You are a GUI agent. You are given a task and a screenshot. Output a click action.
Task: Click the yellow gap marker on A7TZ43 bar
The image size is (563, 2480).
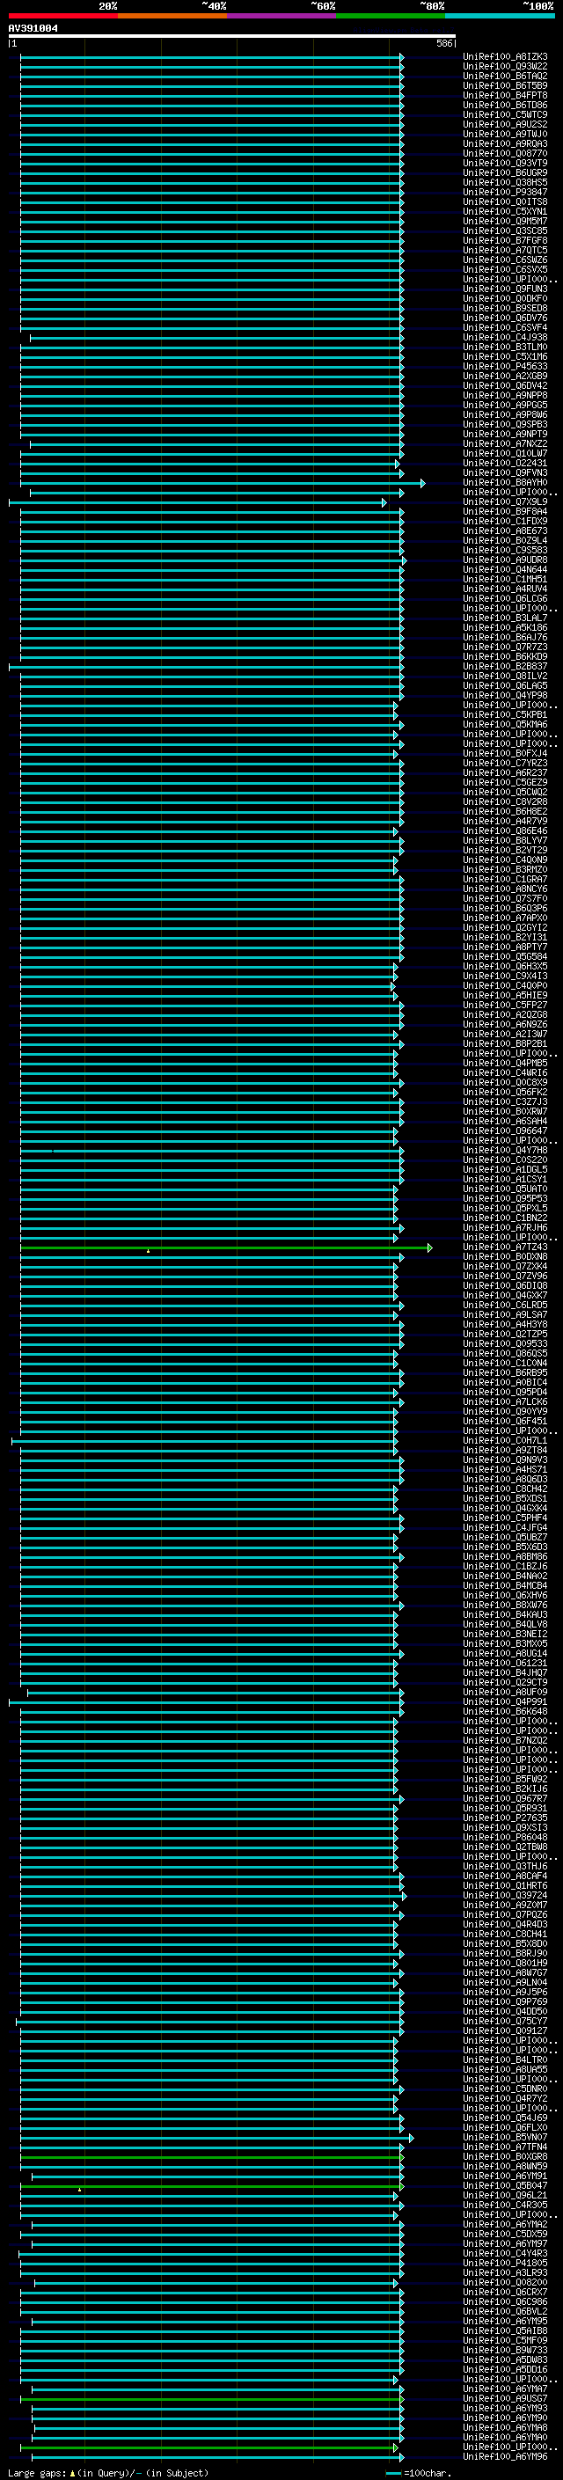[x=148, y=1251]
